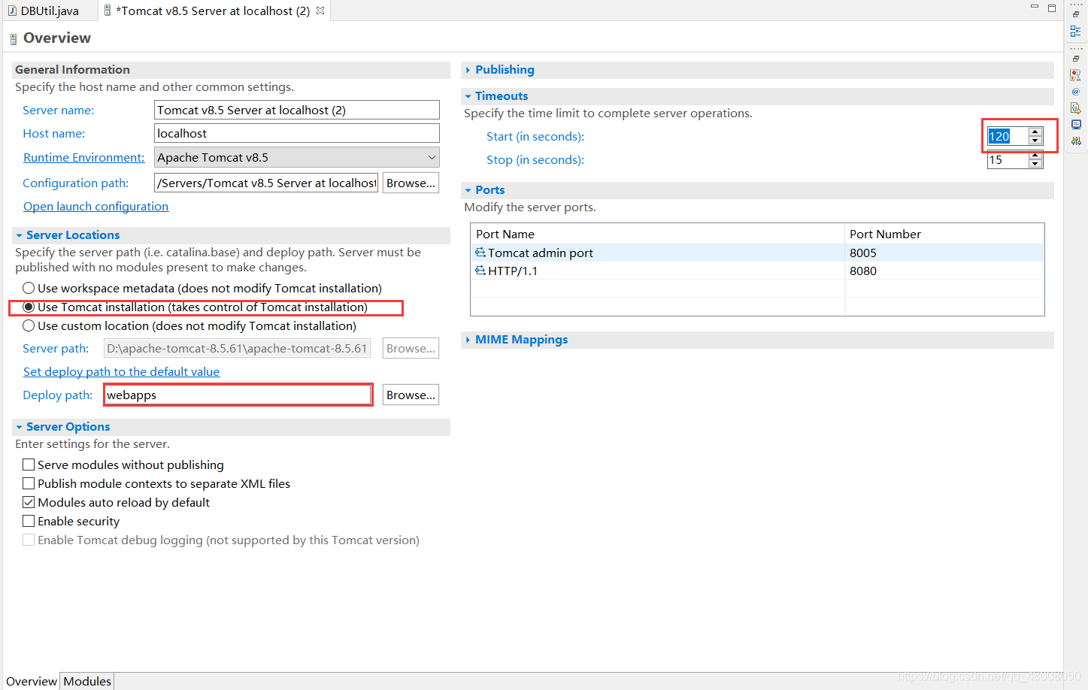1088x690 pixels.
Task: Browse for the Deploy path
Action: click(411, 395)
